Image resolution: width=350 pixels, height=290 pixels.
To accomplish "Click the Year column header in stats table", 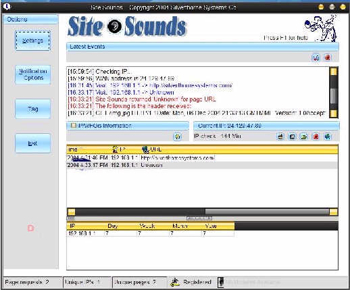I will tap(218, 226).
